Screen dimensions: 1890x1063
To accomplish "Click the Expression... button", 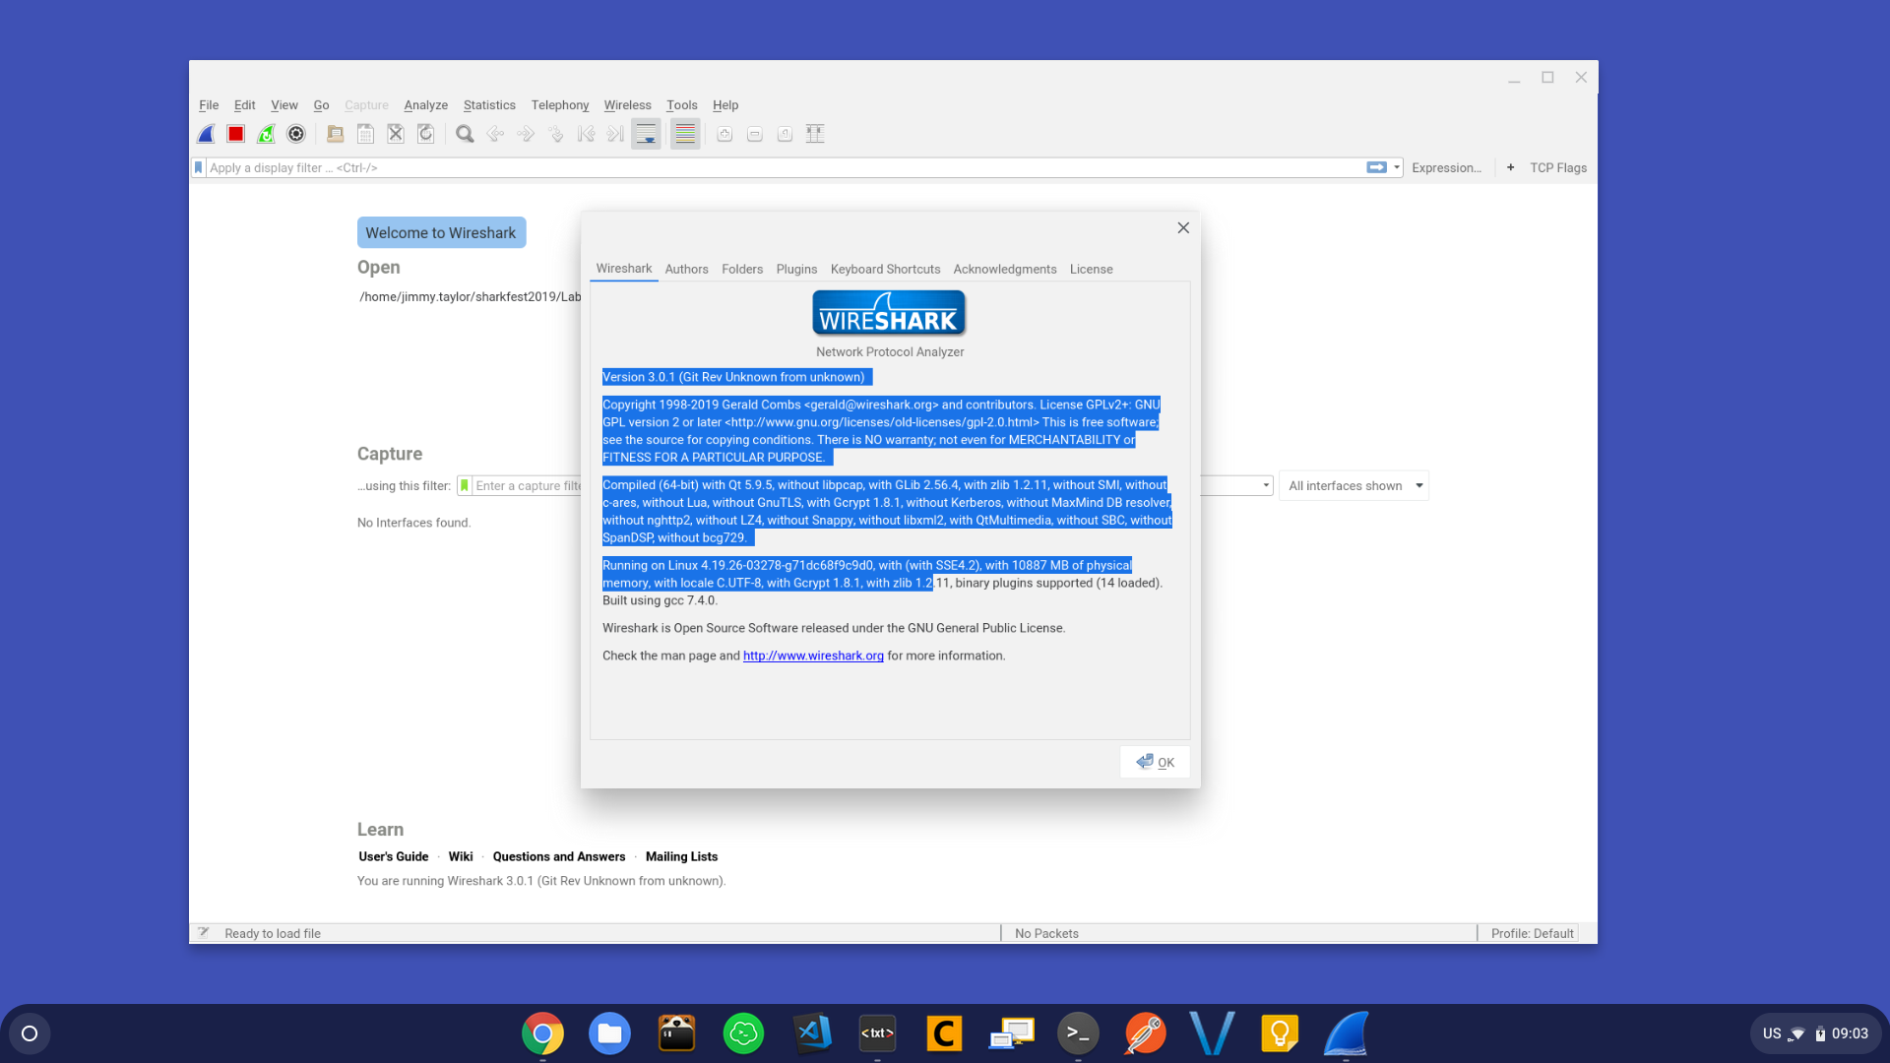I will click(1446, 167).
